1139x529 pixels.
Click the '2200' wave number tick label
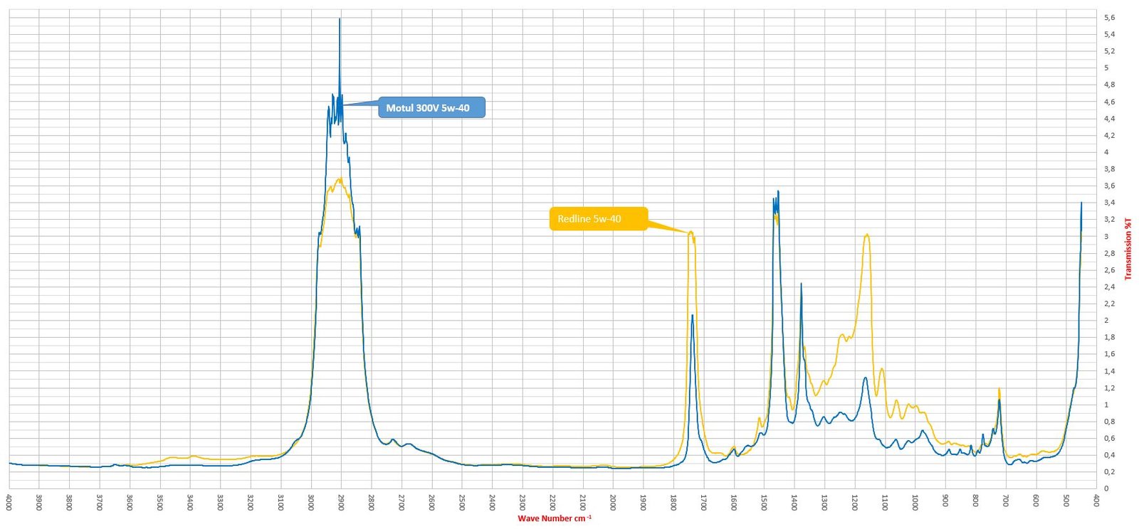pyautogui.click(x=552, y=502)
